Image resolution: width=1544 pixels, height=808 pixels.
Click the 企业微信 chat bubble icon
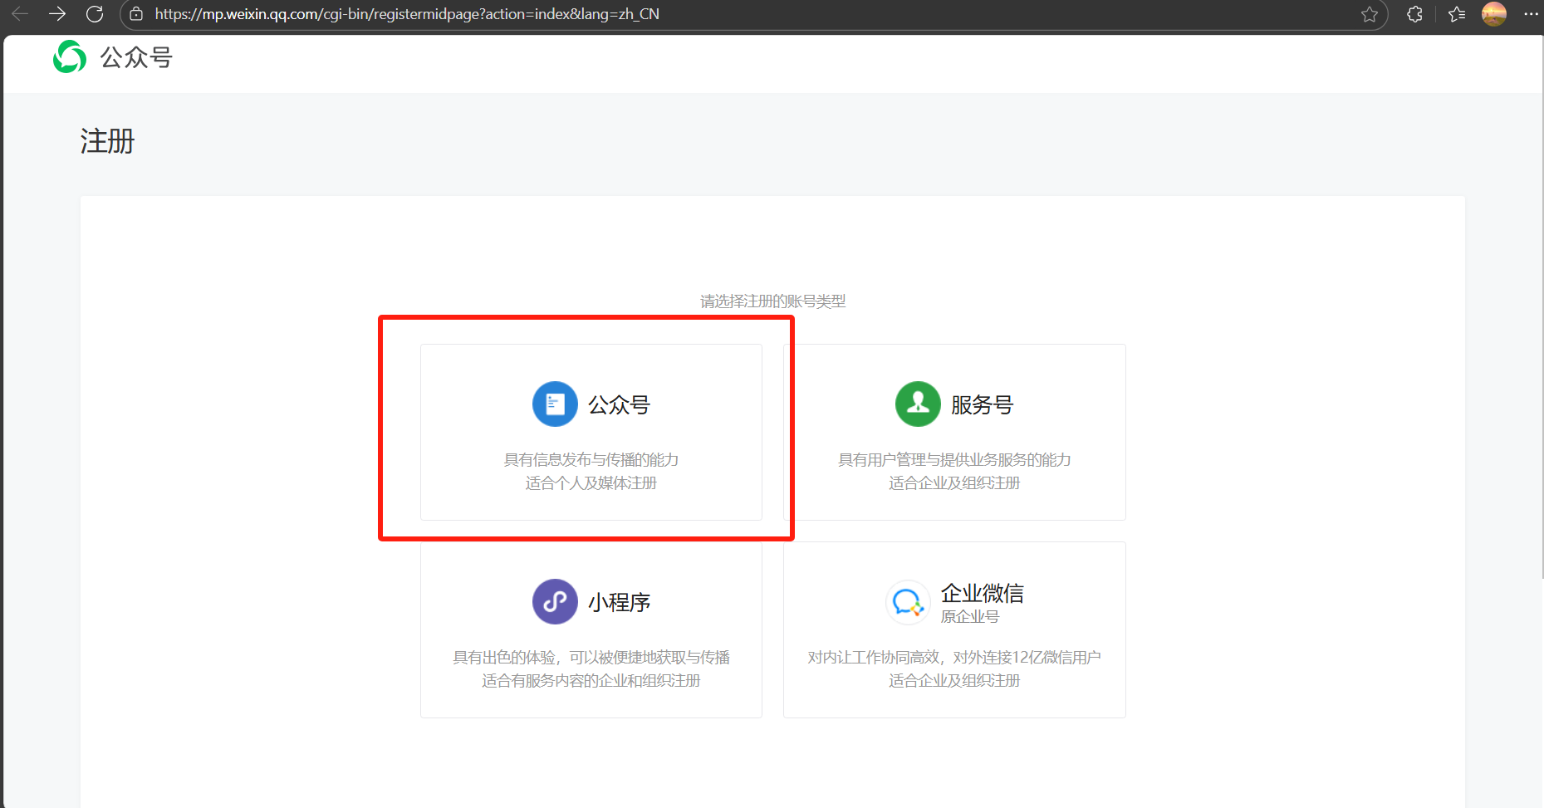click(908, 602)
